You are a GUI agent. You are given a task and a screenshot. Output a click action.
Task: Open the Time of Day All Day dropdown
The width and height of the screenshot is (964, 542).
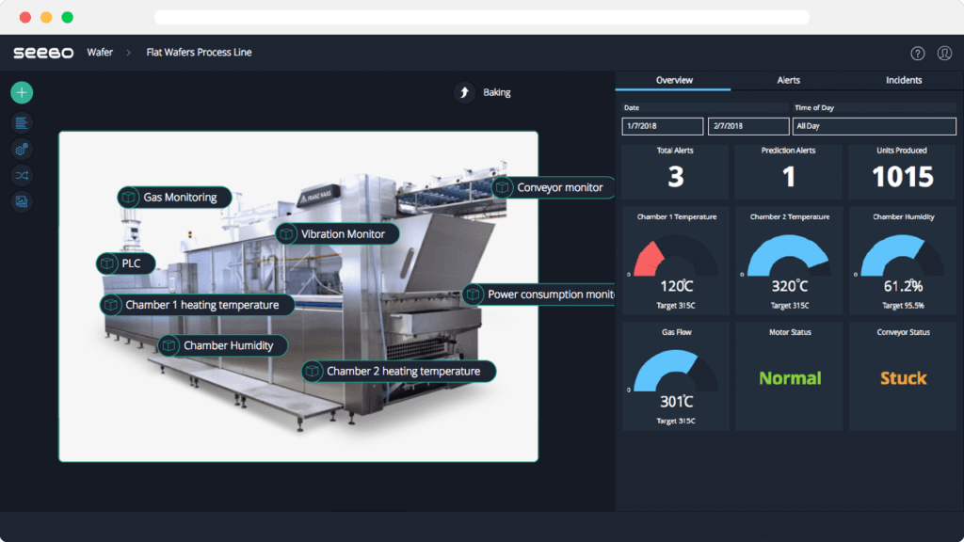point(874,125)
